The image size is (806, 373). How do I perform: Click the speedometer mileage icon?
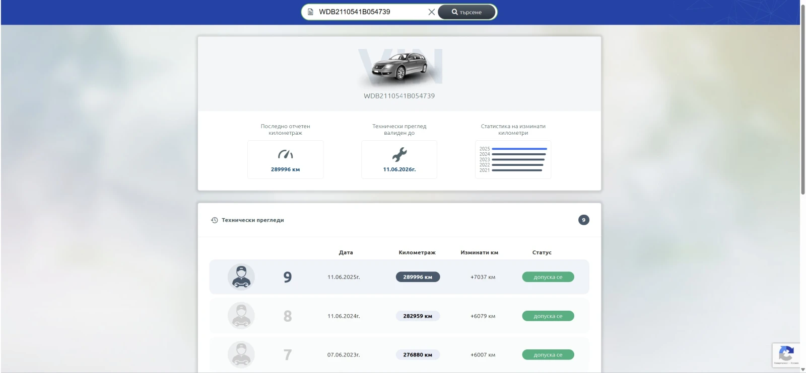(x=285, y=154)
